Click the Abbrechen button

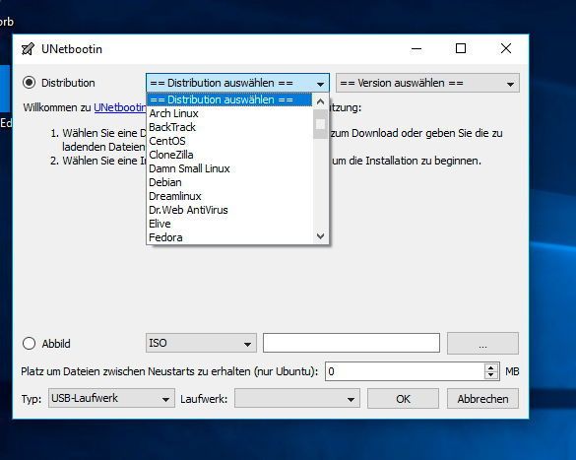[x=482, y=399]
